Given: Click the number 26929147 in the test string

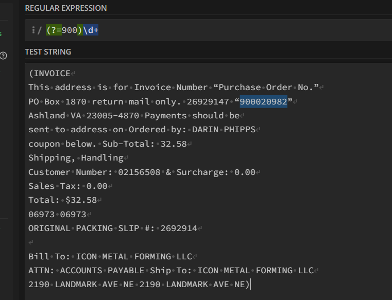Looking at the screenshot, I should click(208, 102).
